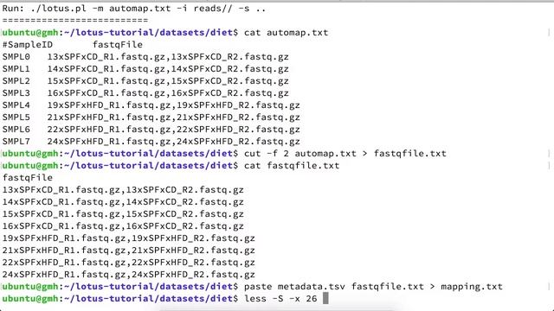554x311 pixels.
Task: Click the output line starting with 13xSPFxCD_R1.fastq.gz
Action: 123,190
